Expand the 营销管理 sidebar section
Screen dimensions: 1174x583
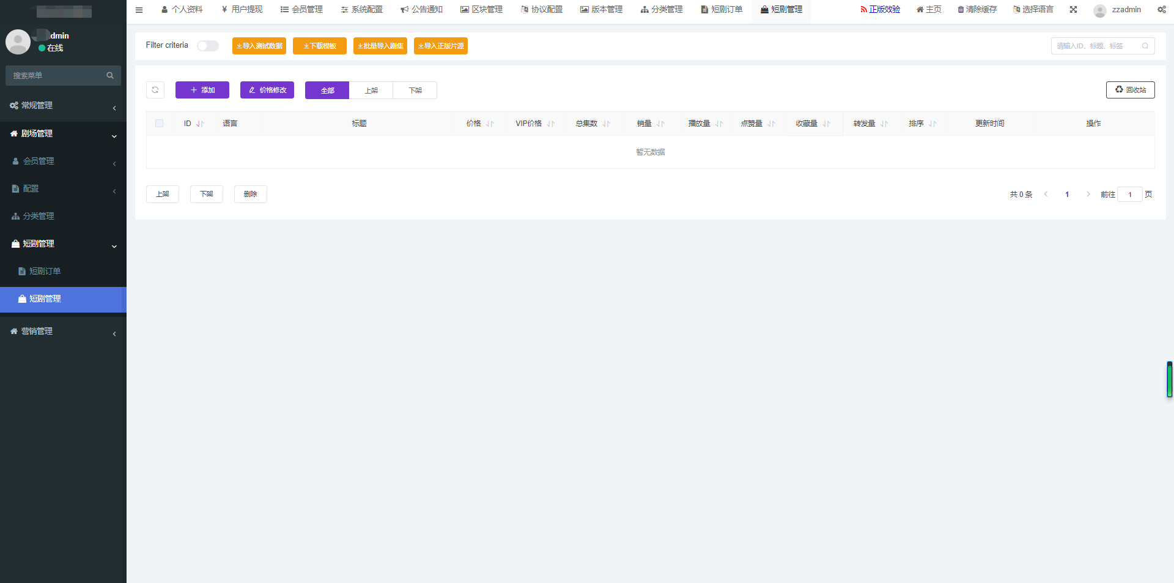(63, 331)
